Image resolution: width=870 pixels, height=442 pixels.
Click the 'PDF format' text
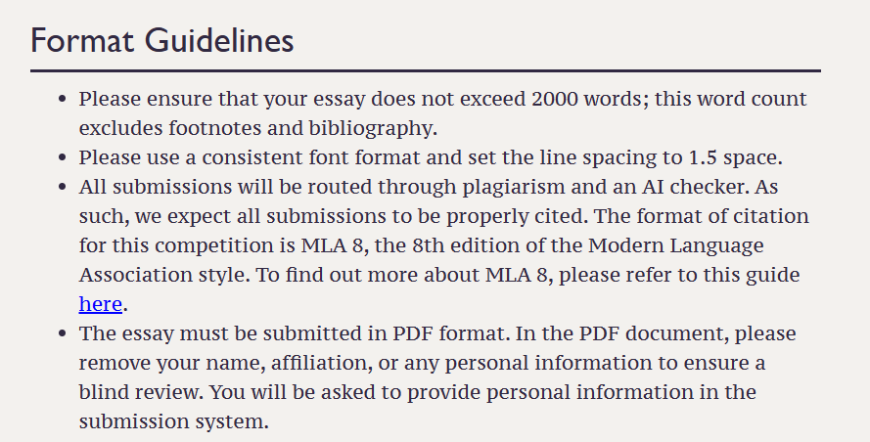coord(449,333)
